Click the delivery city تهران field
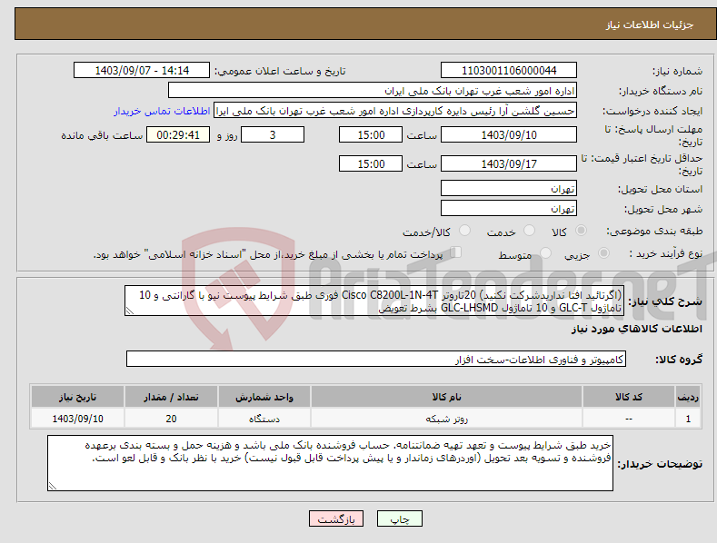 pyautogui.click(x=509, y=209)
